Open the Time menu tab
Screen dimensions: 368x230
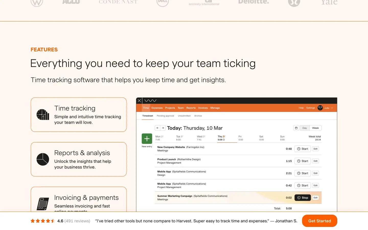point(146,108)
